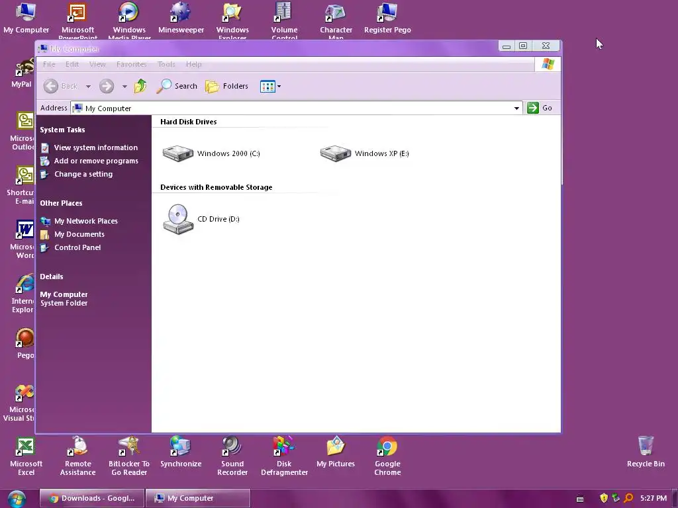
Task: Select the Remote Assistance desktop icon
Action: click(x=78, y=456)
